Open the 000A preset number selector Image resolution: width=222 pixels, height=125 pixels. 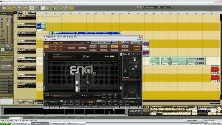(48, 43)
